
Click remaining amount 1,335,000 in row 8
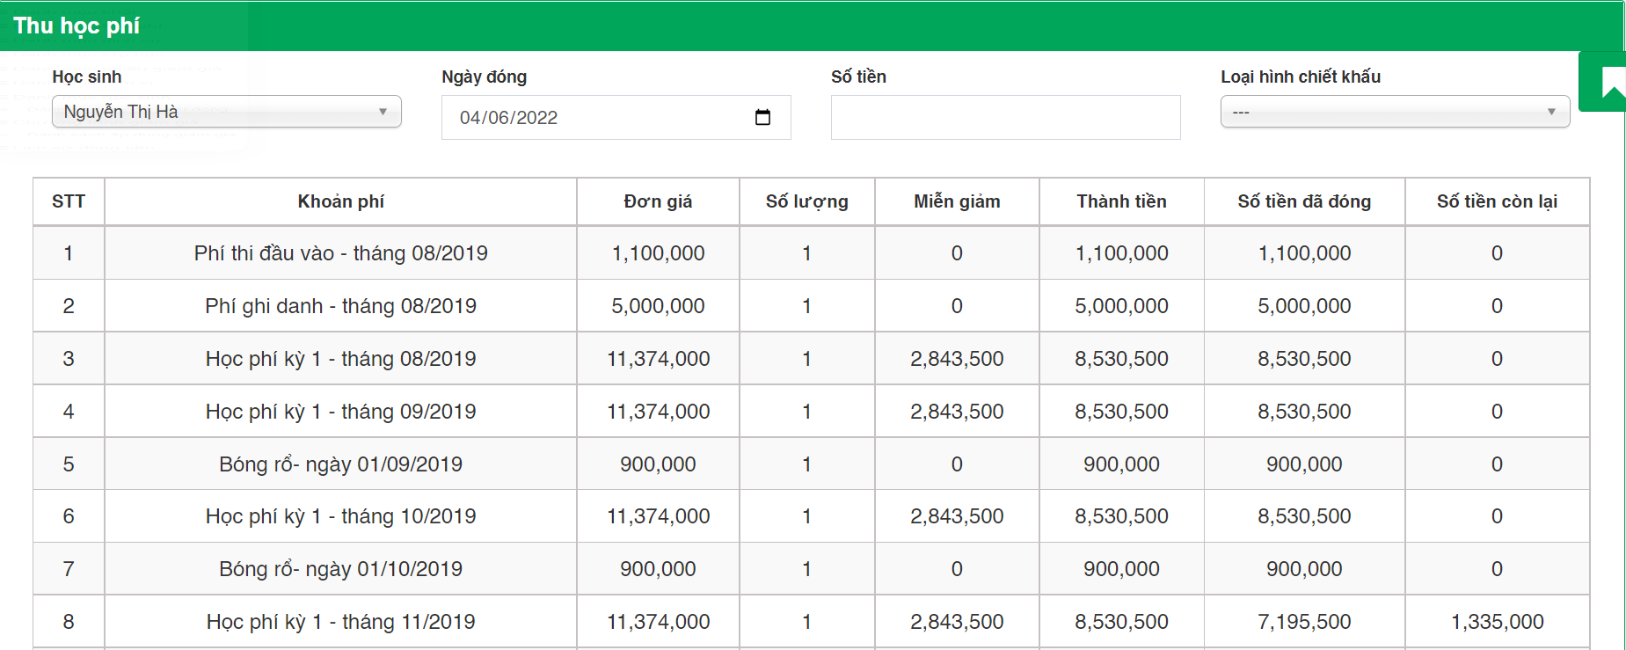pos(1496,622)
